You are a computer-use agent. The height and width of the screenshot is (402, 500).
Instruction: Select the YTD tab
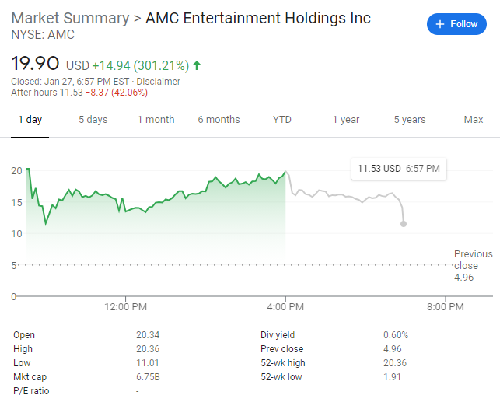pyautogui.click(x=282, y=120)
